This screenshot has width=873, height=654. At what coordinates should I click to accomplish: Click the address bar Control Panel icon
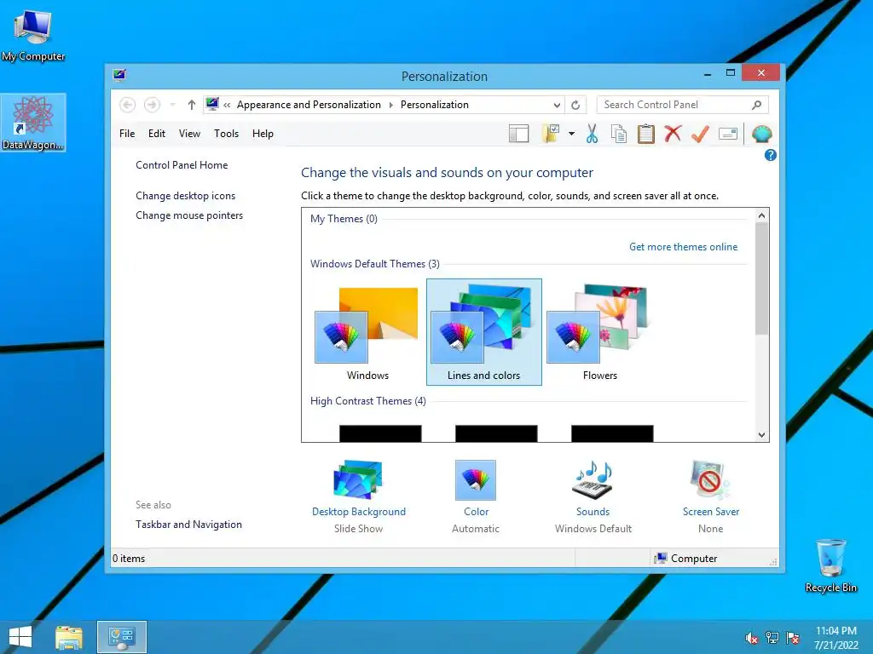tap(212, 104)
